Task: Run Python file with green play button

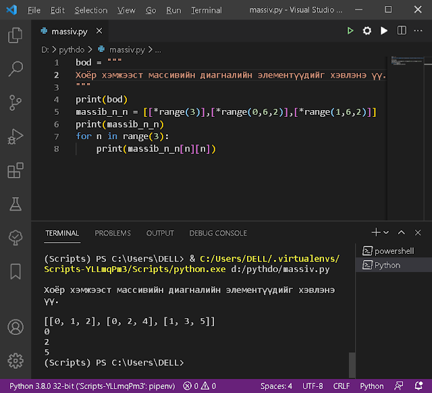Action: (350, 30)
